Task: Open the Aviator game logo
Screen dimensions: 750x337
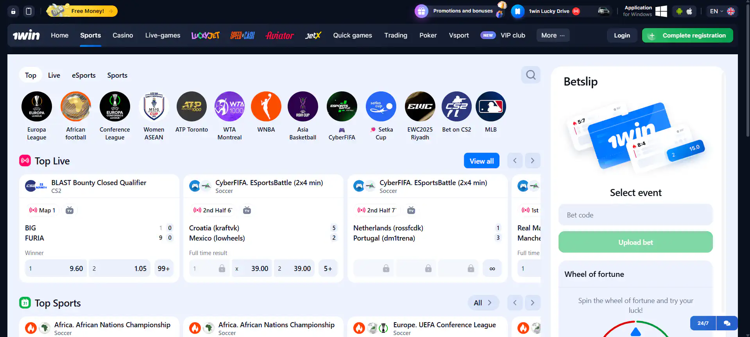Action: tap(279, 36)
